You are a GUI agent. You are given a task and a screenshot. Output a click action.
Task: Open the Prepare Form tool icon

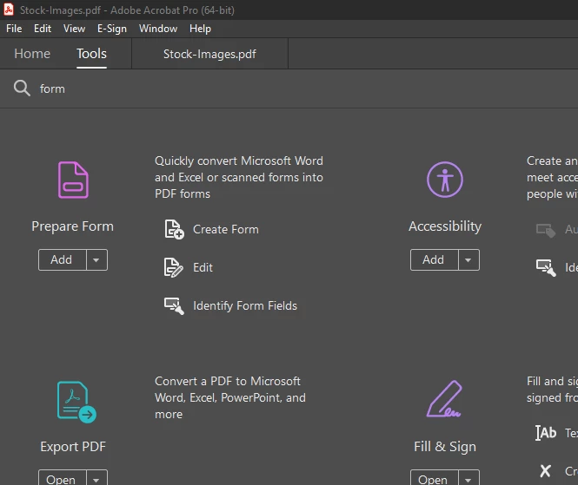point(73,180)
